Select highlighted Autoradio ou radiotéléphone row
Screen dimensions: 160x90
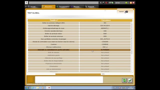[53, 50]
